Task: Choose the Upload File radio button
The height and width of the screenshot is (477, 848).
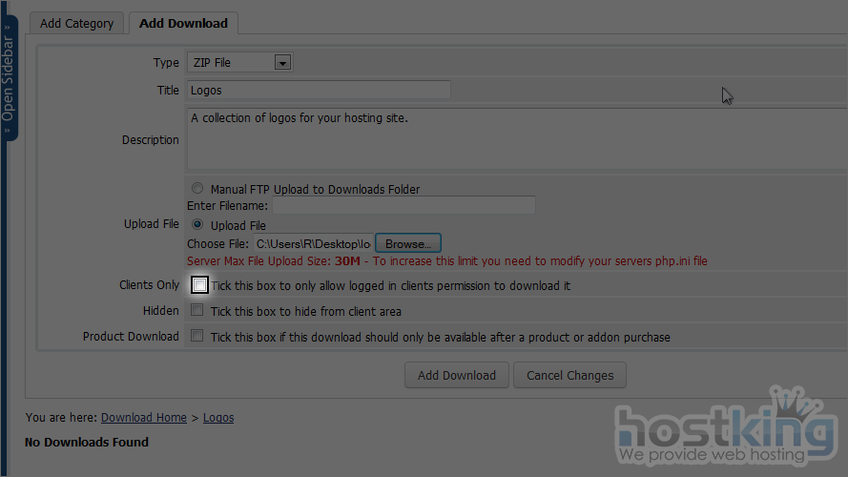Action: (x=198, y=225)
